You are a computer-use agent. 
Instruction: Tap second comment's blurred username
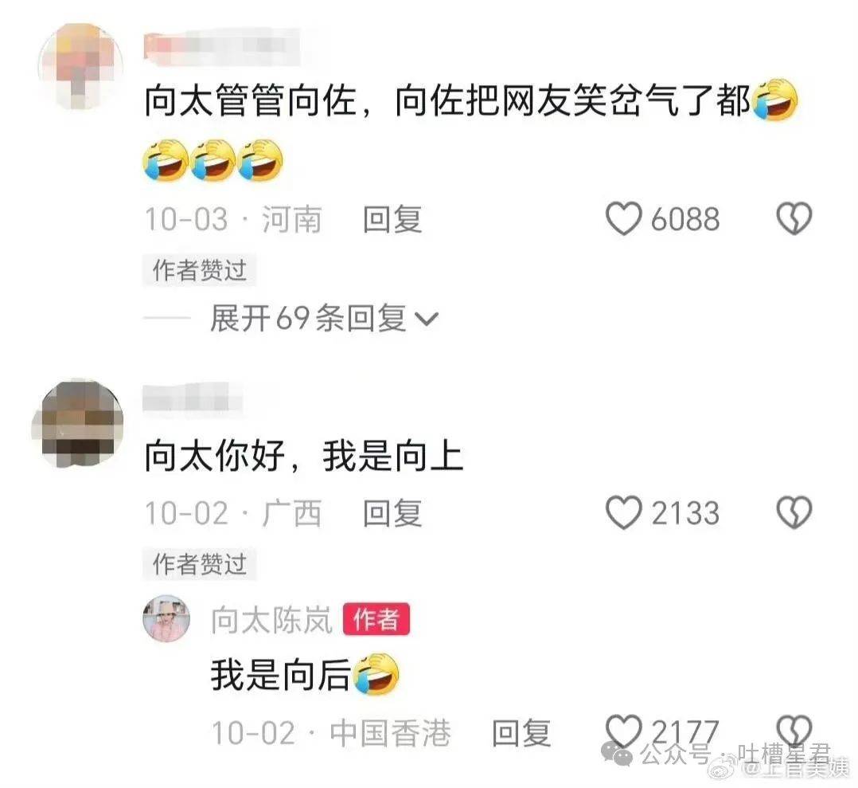[x=193, y=398]
